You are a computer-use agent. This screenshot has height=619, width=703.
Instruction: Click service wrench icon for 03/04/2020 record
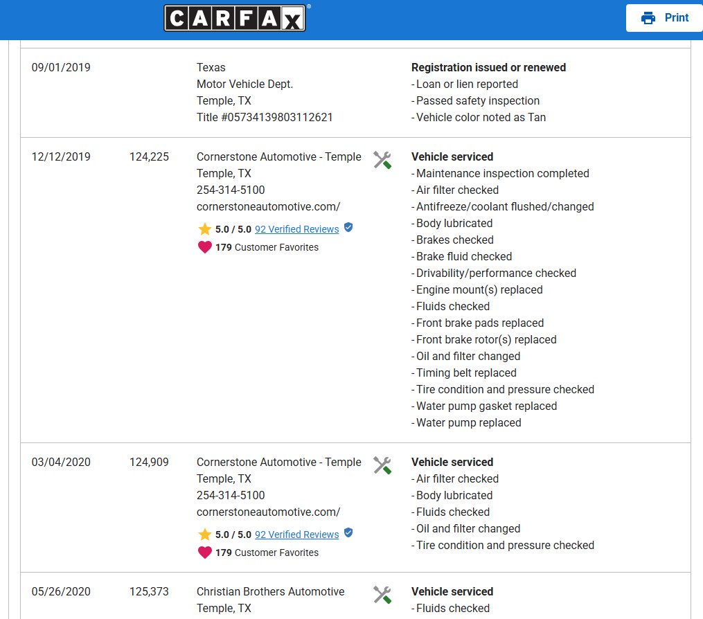[x=382, y=465]
